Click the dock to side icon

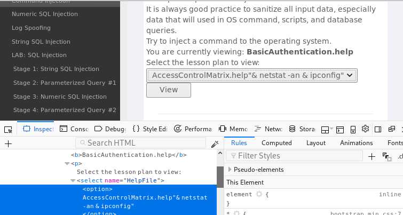click(x=378, y=129)
